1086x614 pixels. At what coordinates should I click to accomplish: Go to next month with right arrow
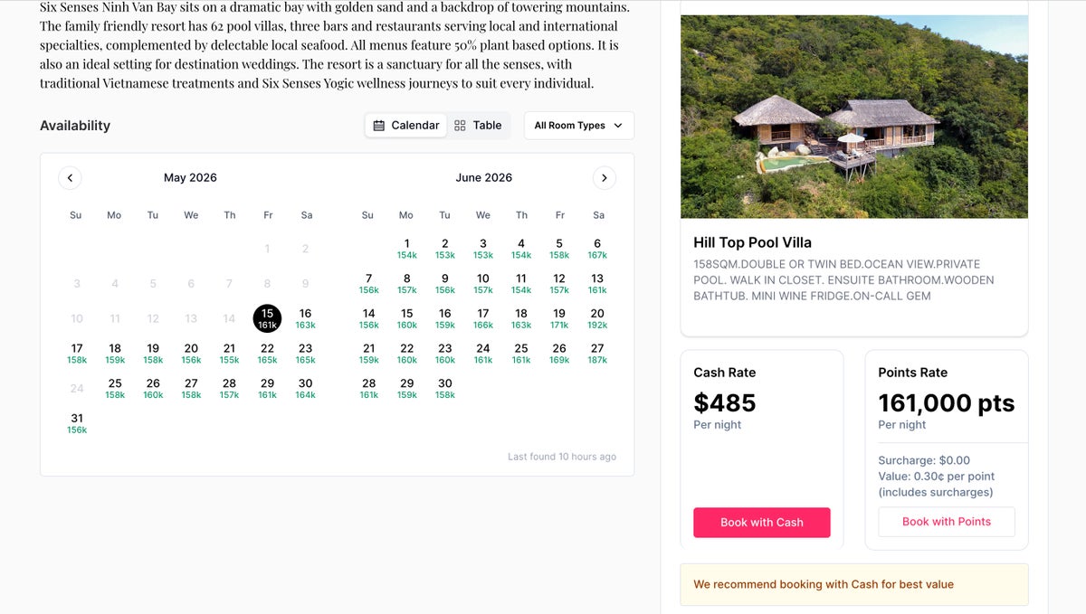[x=605, y=178]
